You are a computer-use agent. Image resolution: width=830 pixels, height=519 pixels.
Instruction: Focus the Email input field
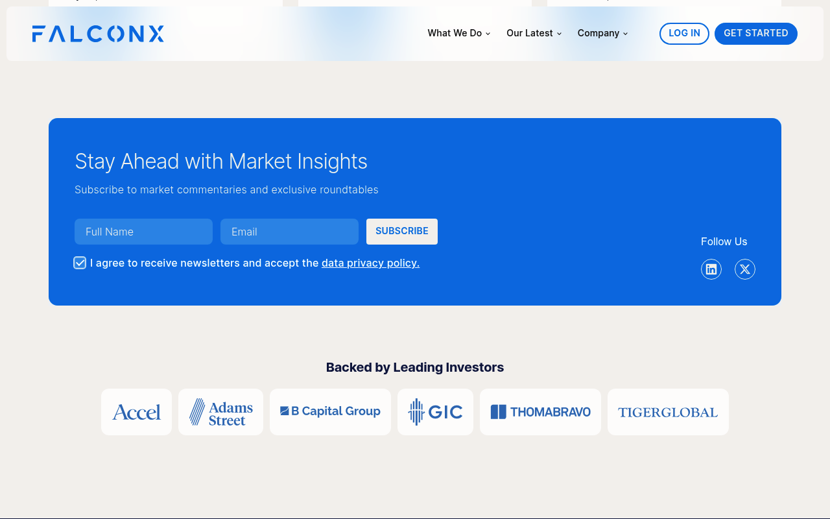click(289, 232)
